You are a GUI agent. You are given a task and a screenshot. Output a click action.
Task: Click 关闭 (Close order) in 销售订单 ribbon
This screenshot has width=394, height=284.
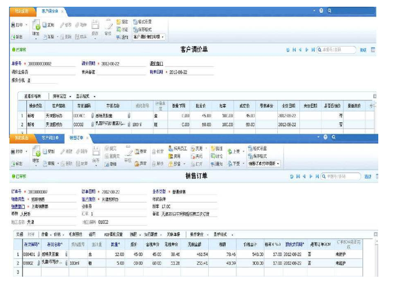197,156
